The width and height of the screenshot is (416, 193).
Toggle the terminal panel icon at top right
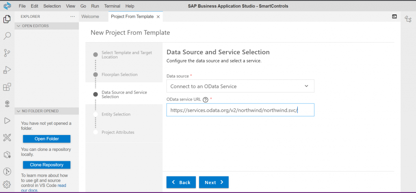[394, 16]
